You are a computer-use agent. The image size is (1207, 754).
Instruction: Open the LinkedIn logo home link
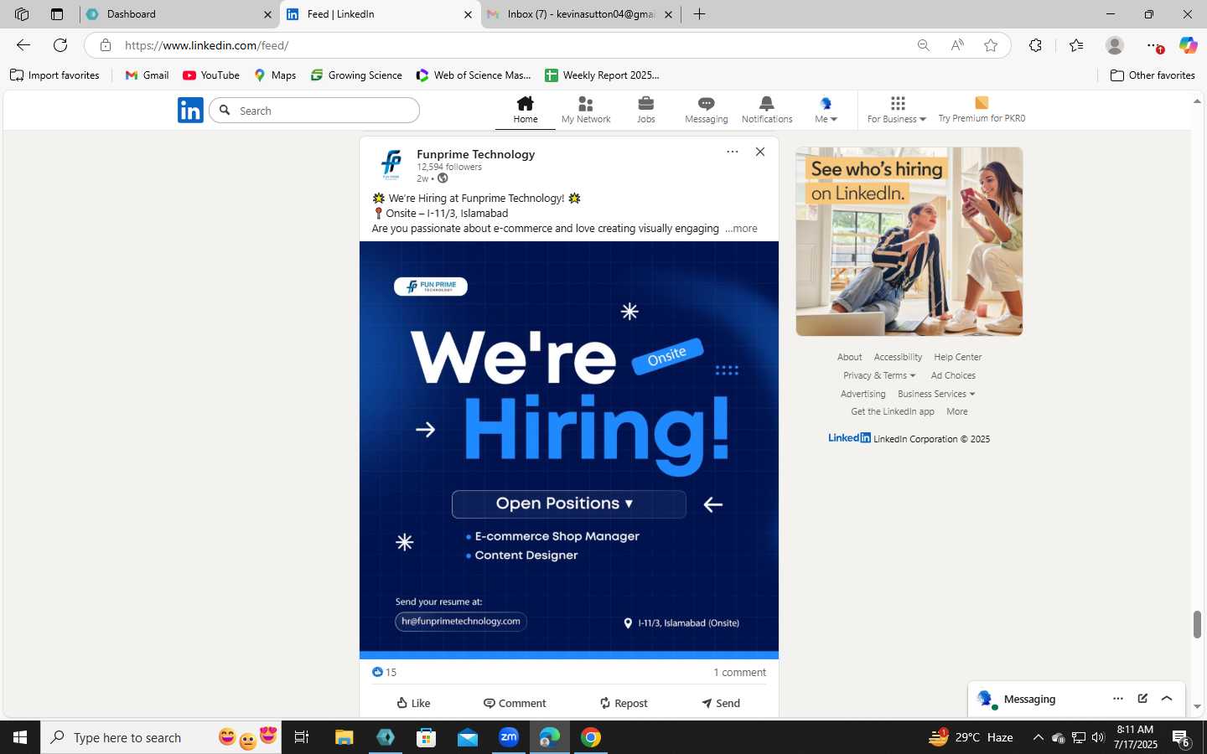[190, 110]
